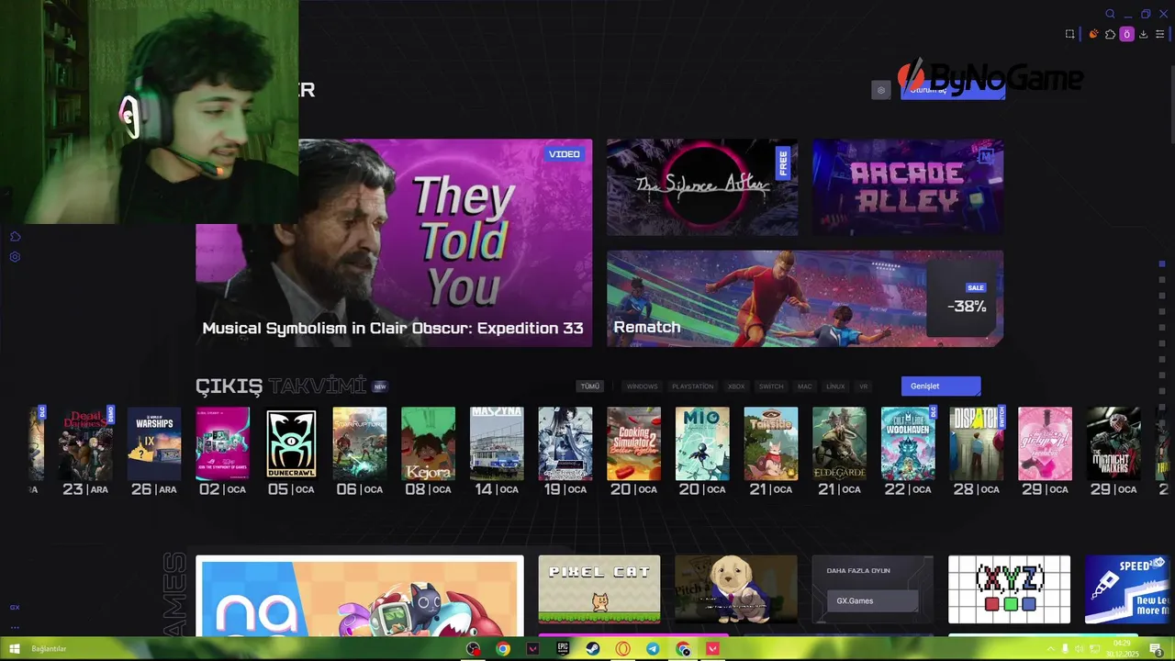Click the GX icon at sidebar bottom

point(15,608)
